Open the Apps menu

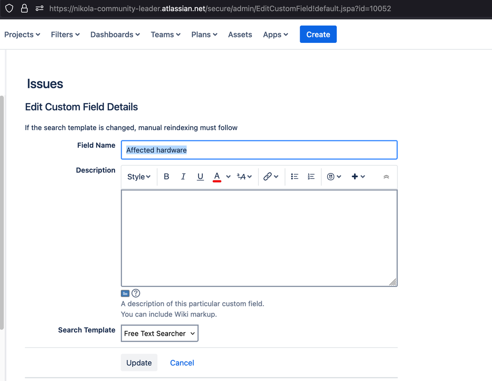pyautogui.click(x=276, y=35)
